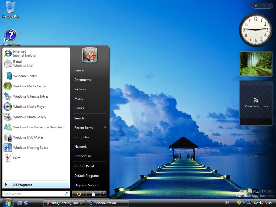Open the Welcome Center program
Viewport: 276px width, 207px height.
[36, 76]
